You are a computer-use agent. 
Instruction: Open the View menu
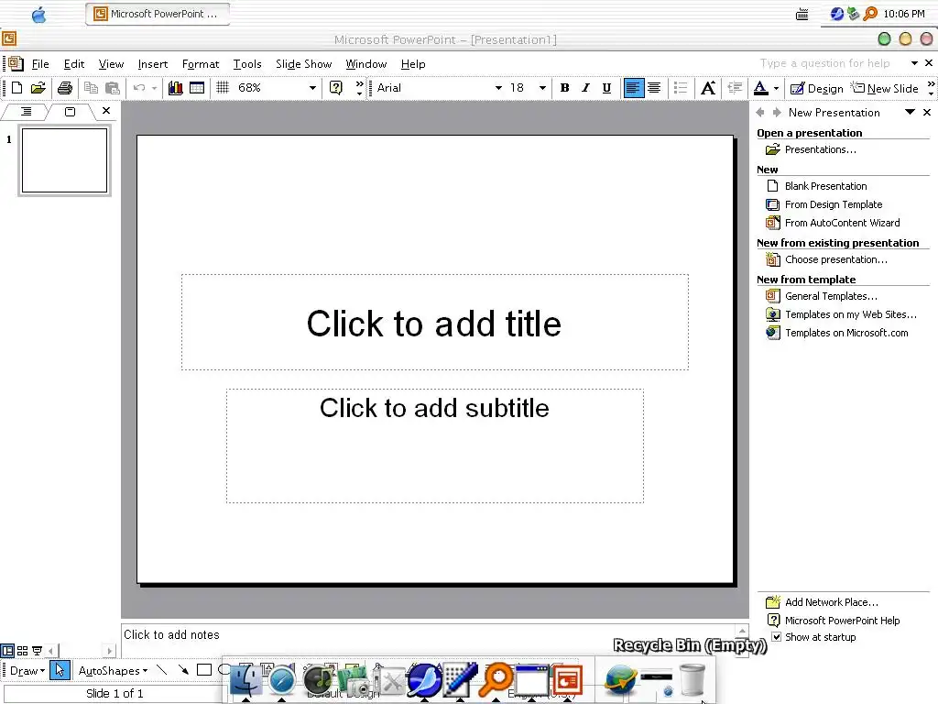tap(111, 64)
